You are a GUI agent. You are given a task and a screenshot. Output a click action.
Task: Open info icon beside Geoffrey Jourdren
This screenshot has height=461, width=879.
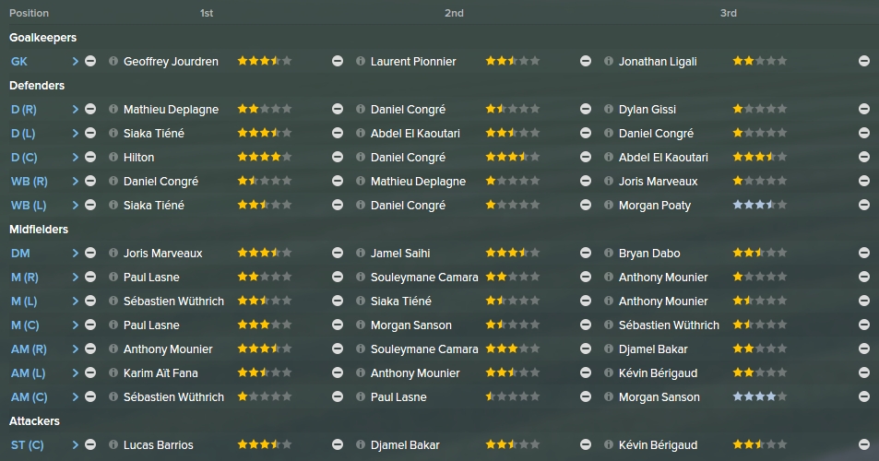pyautogui.click(x=113, y=61)
